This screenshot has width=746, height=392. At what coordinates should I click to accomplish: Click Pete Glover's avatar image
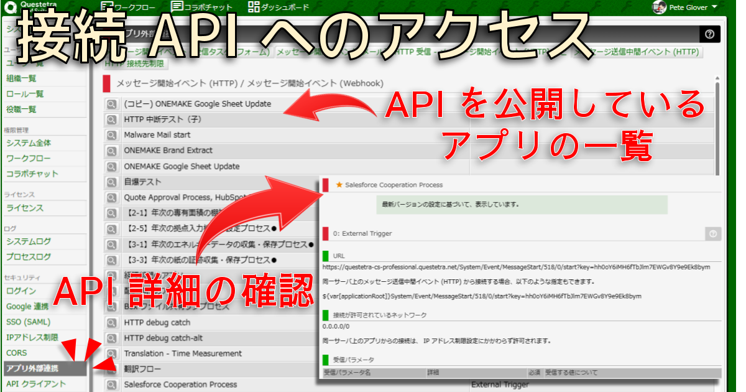coord(660,7)
